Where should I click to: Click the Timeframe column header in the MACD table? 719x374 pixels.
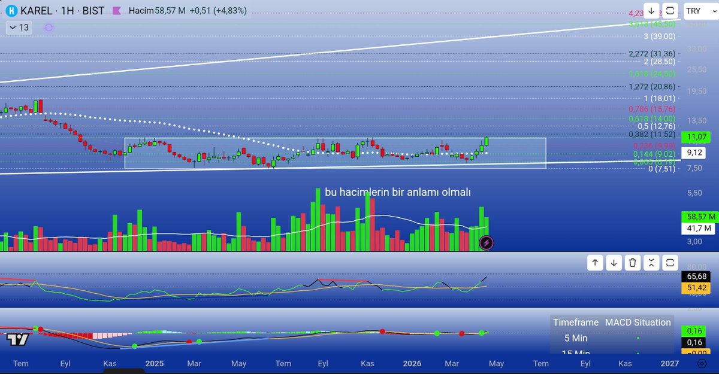575,323
